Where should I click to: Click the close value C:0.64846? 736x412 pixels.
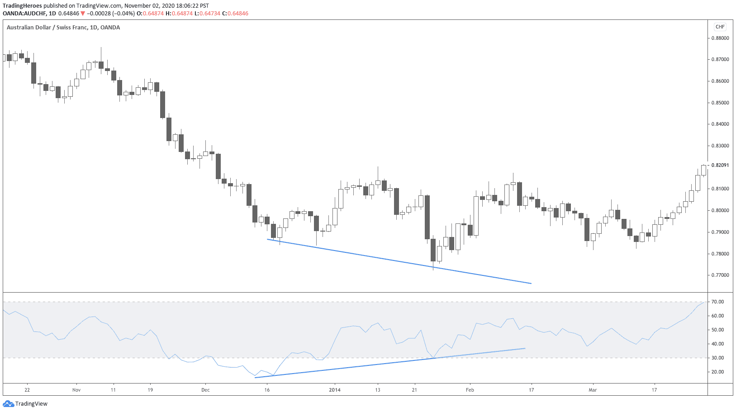pyautogui.click(x=235, y=14)
